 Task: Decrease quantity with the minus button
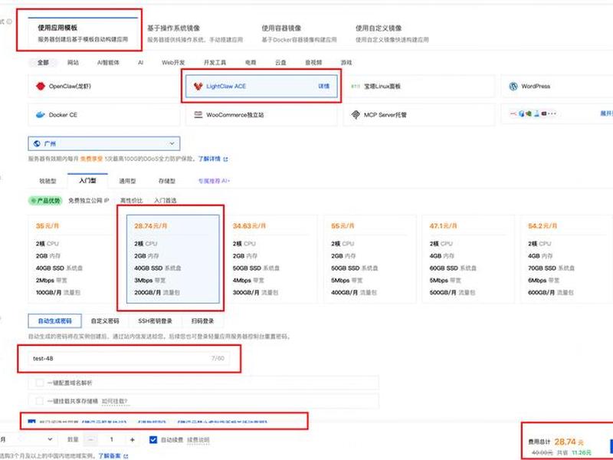tap(90, 439)
